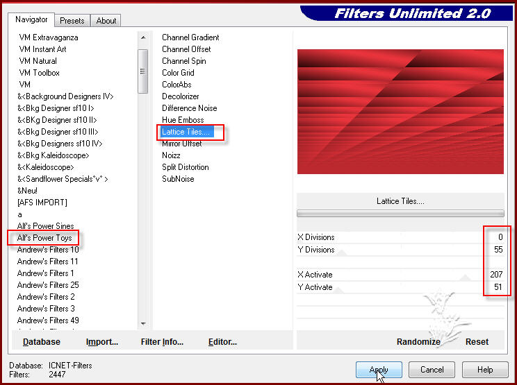Open the About tab
The height and width of the screenshot is (385, 517).
(106, 21)
